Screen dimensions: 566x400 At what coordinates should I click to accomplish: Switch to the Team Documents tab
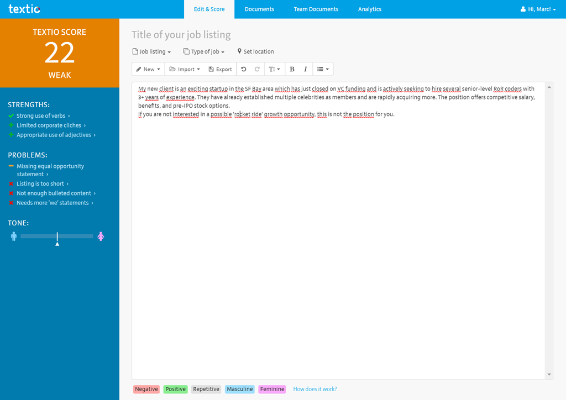pyautogui.click(x=316, y=9)
